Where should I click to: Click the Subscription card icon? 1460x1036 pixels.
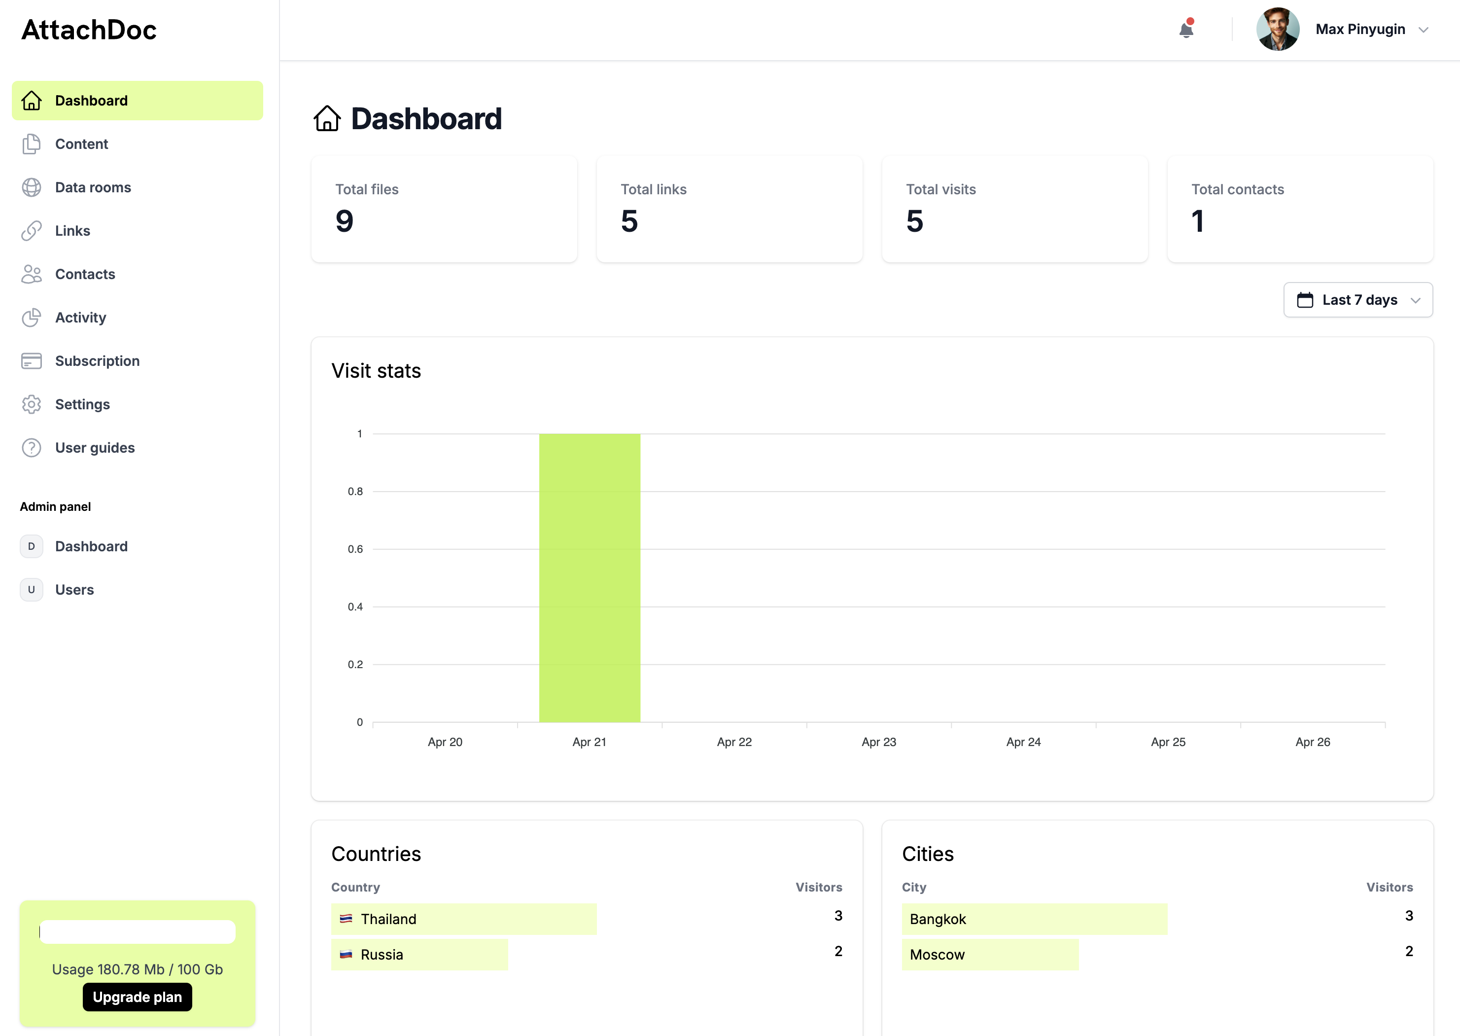pos(31,361)
